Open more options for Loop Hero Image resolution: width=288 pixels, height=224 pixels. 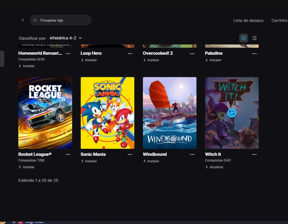pyautogui.click(x=130, y=54)
